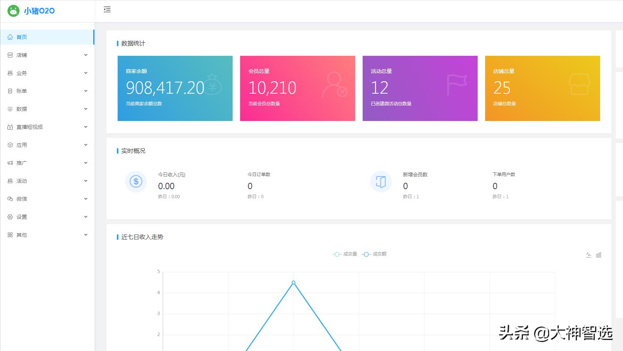This screenshot has width=623, height=351.
Task: Click the chart peak data point
Action: (294, 283)
